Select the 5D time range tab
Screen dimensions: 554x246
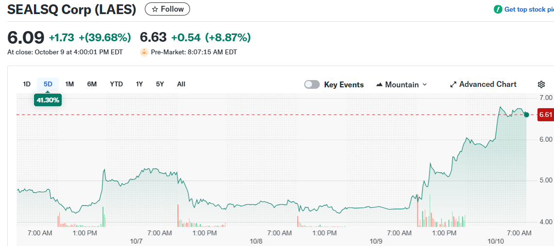(48, 84)
